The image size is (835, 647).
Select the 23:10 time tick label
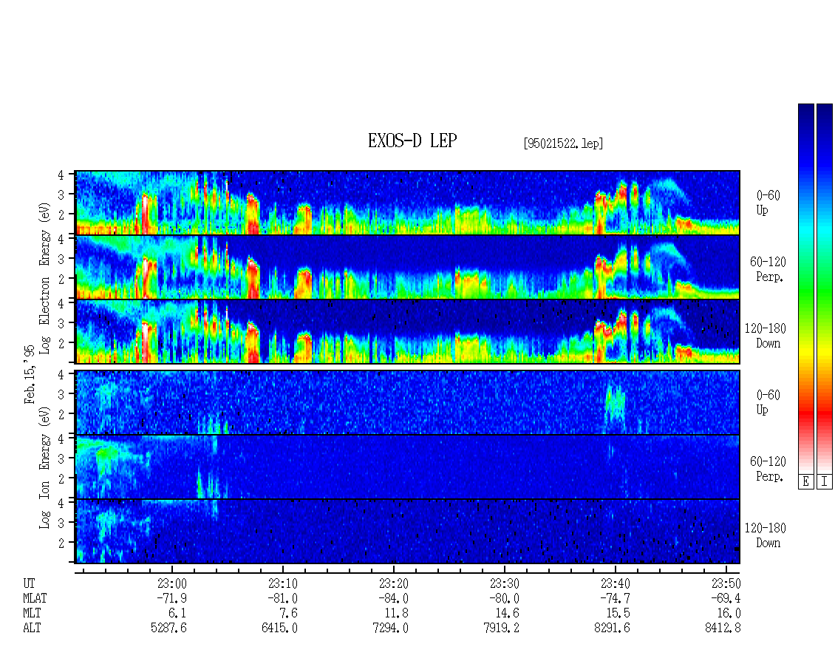click(282, 583)
